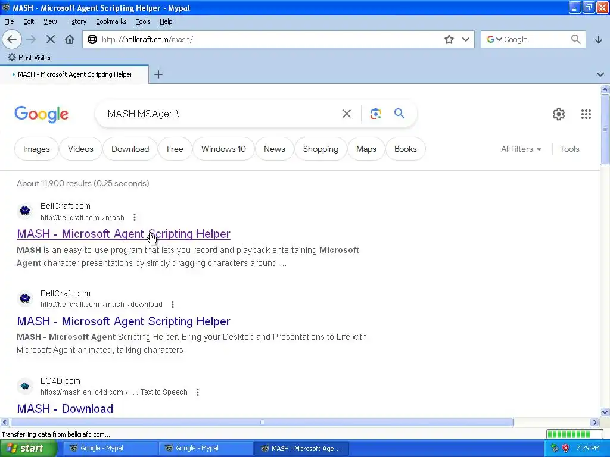This screenshot has width=610, height=457.
Task: Click the vertical scrollbar down arrow
Action: click(x=605, y=412)
